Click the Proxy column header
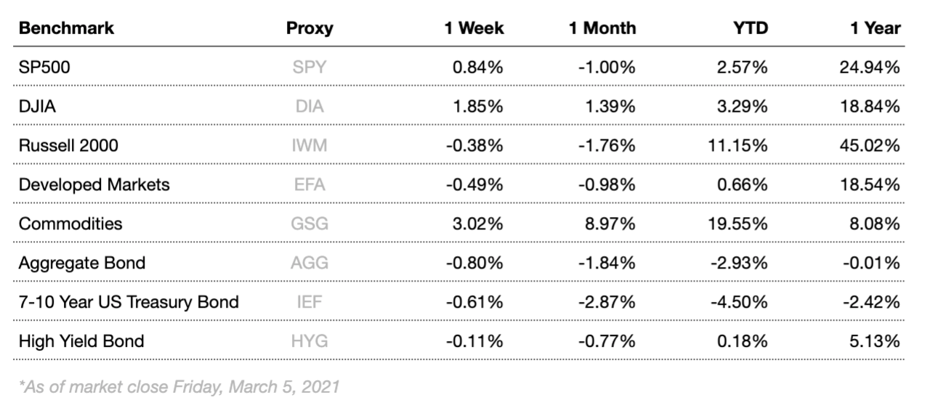Screen dimensions: 930x405 point(310,28)
